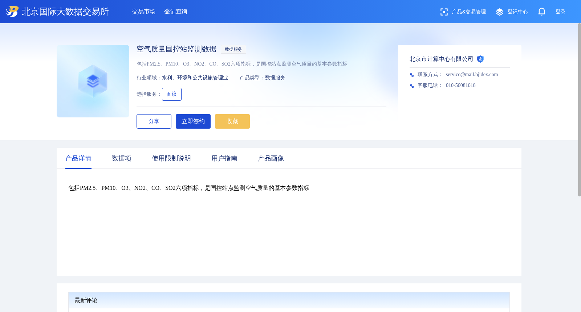
Task: Switch to the 产品画像 tab
Action: [271, 158]
